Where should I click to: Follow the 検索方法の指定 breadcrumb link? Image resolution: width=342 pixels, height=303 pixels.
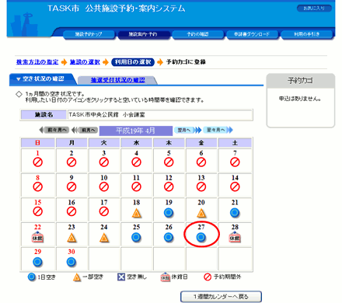(x=37, y=62)
